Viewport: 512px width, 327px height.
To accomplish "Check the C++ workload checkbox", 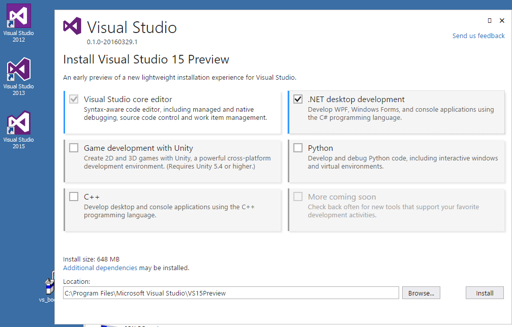I will [74, 197].
